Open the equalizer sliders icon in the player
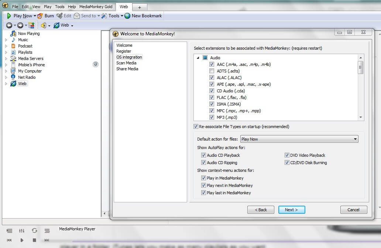This screenshot has height=248, width=381. coord(22,231)
